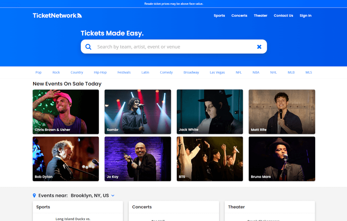
Task: Open the Theater menu in the header
Action: tap(261, 15)
